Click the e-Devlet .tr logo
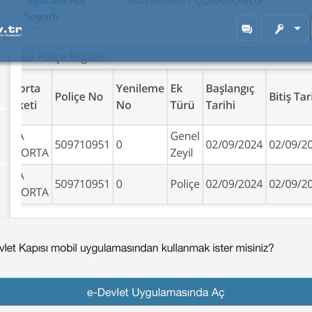The height and width of the screenshot is (312, 312). tap(11, 31)
